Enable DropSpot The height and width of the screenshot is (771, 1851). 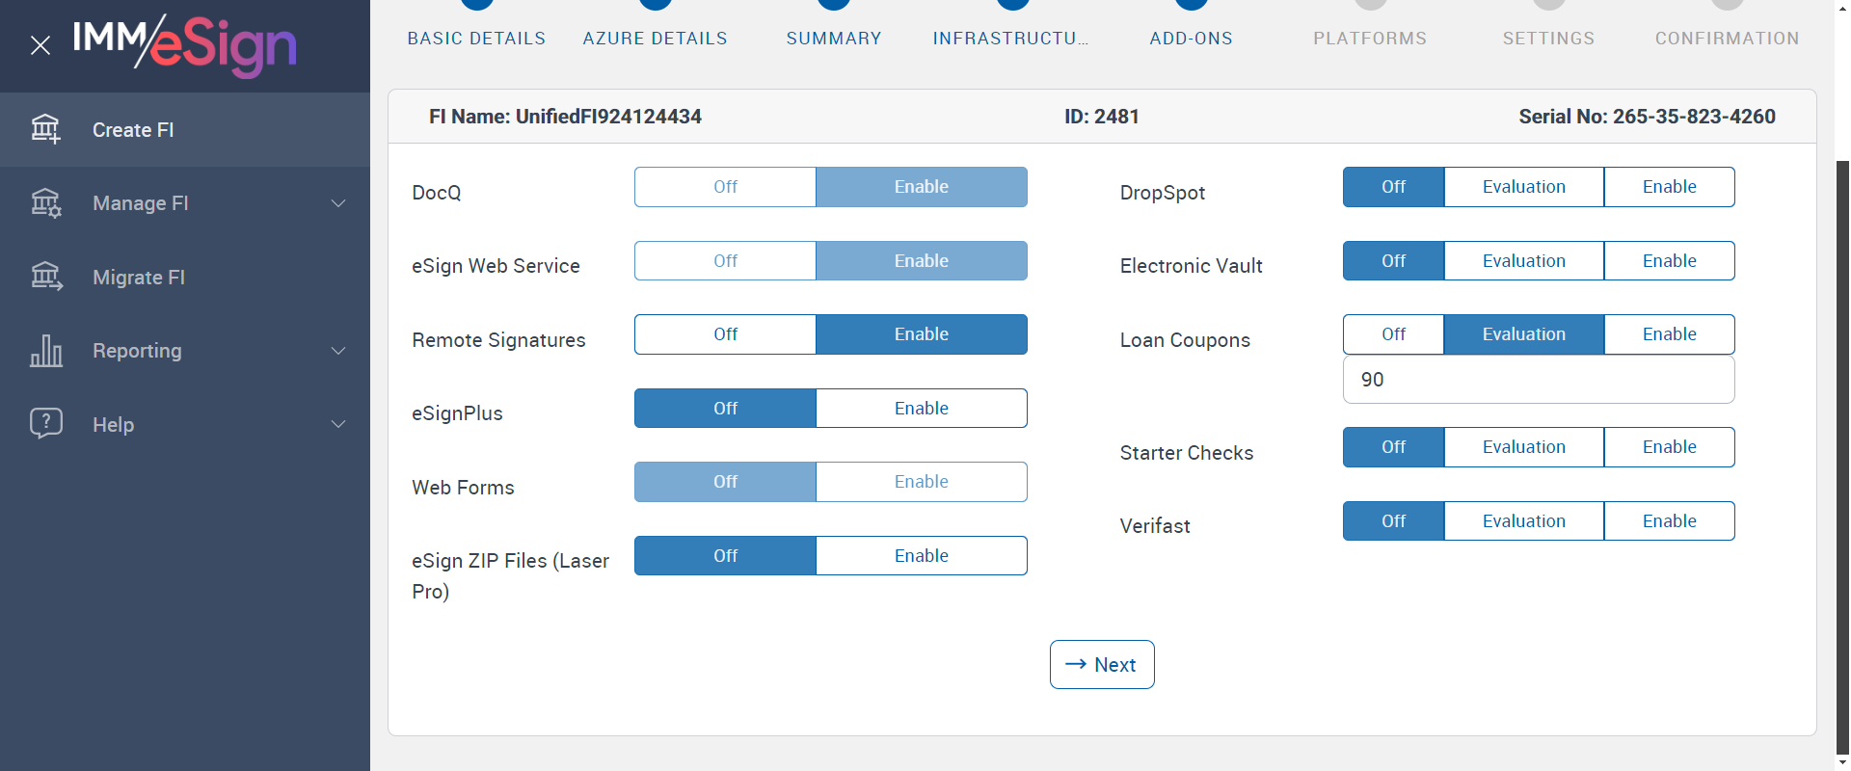[1670, 187]
